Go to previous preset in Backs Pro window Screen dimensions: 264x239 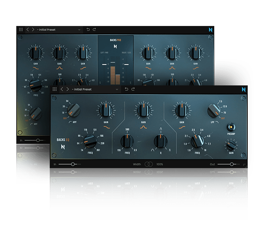click(28, 29)
